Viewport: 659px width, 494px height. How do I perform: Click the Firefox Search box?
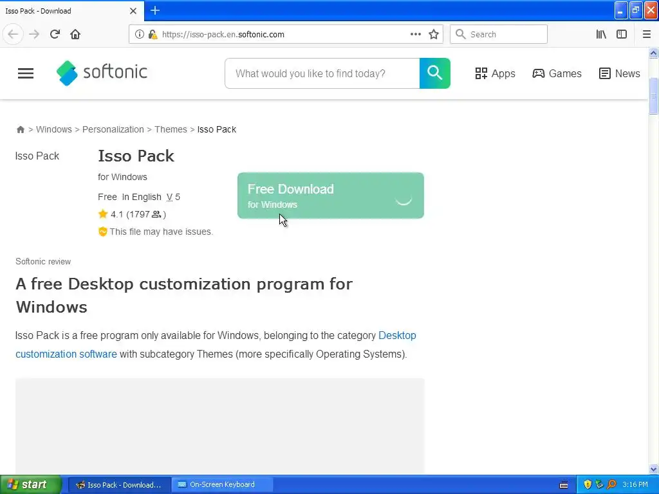coord(499,35)
